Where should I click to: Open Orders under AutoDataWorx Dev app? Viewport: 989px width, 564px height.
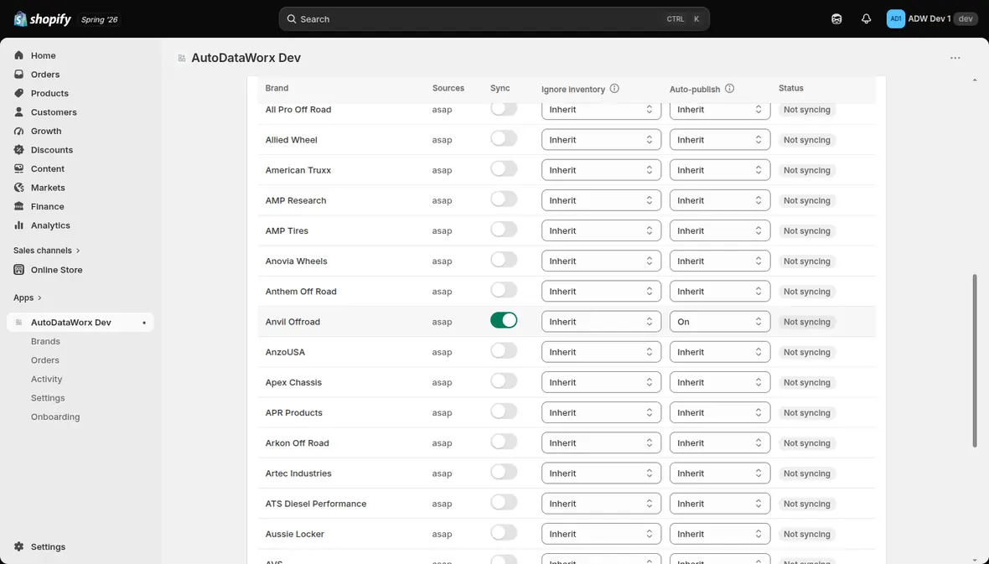coord(44,360)
